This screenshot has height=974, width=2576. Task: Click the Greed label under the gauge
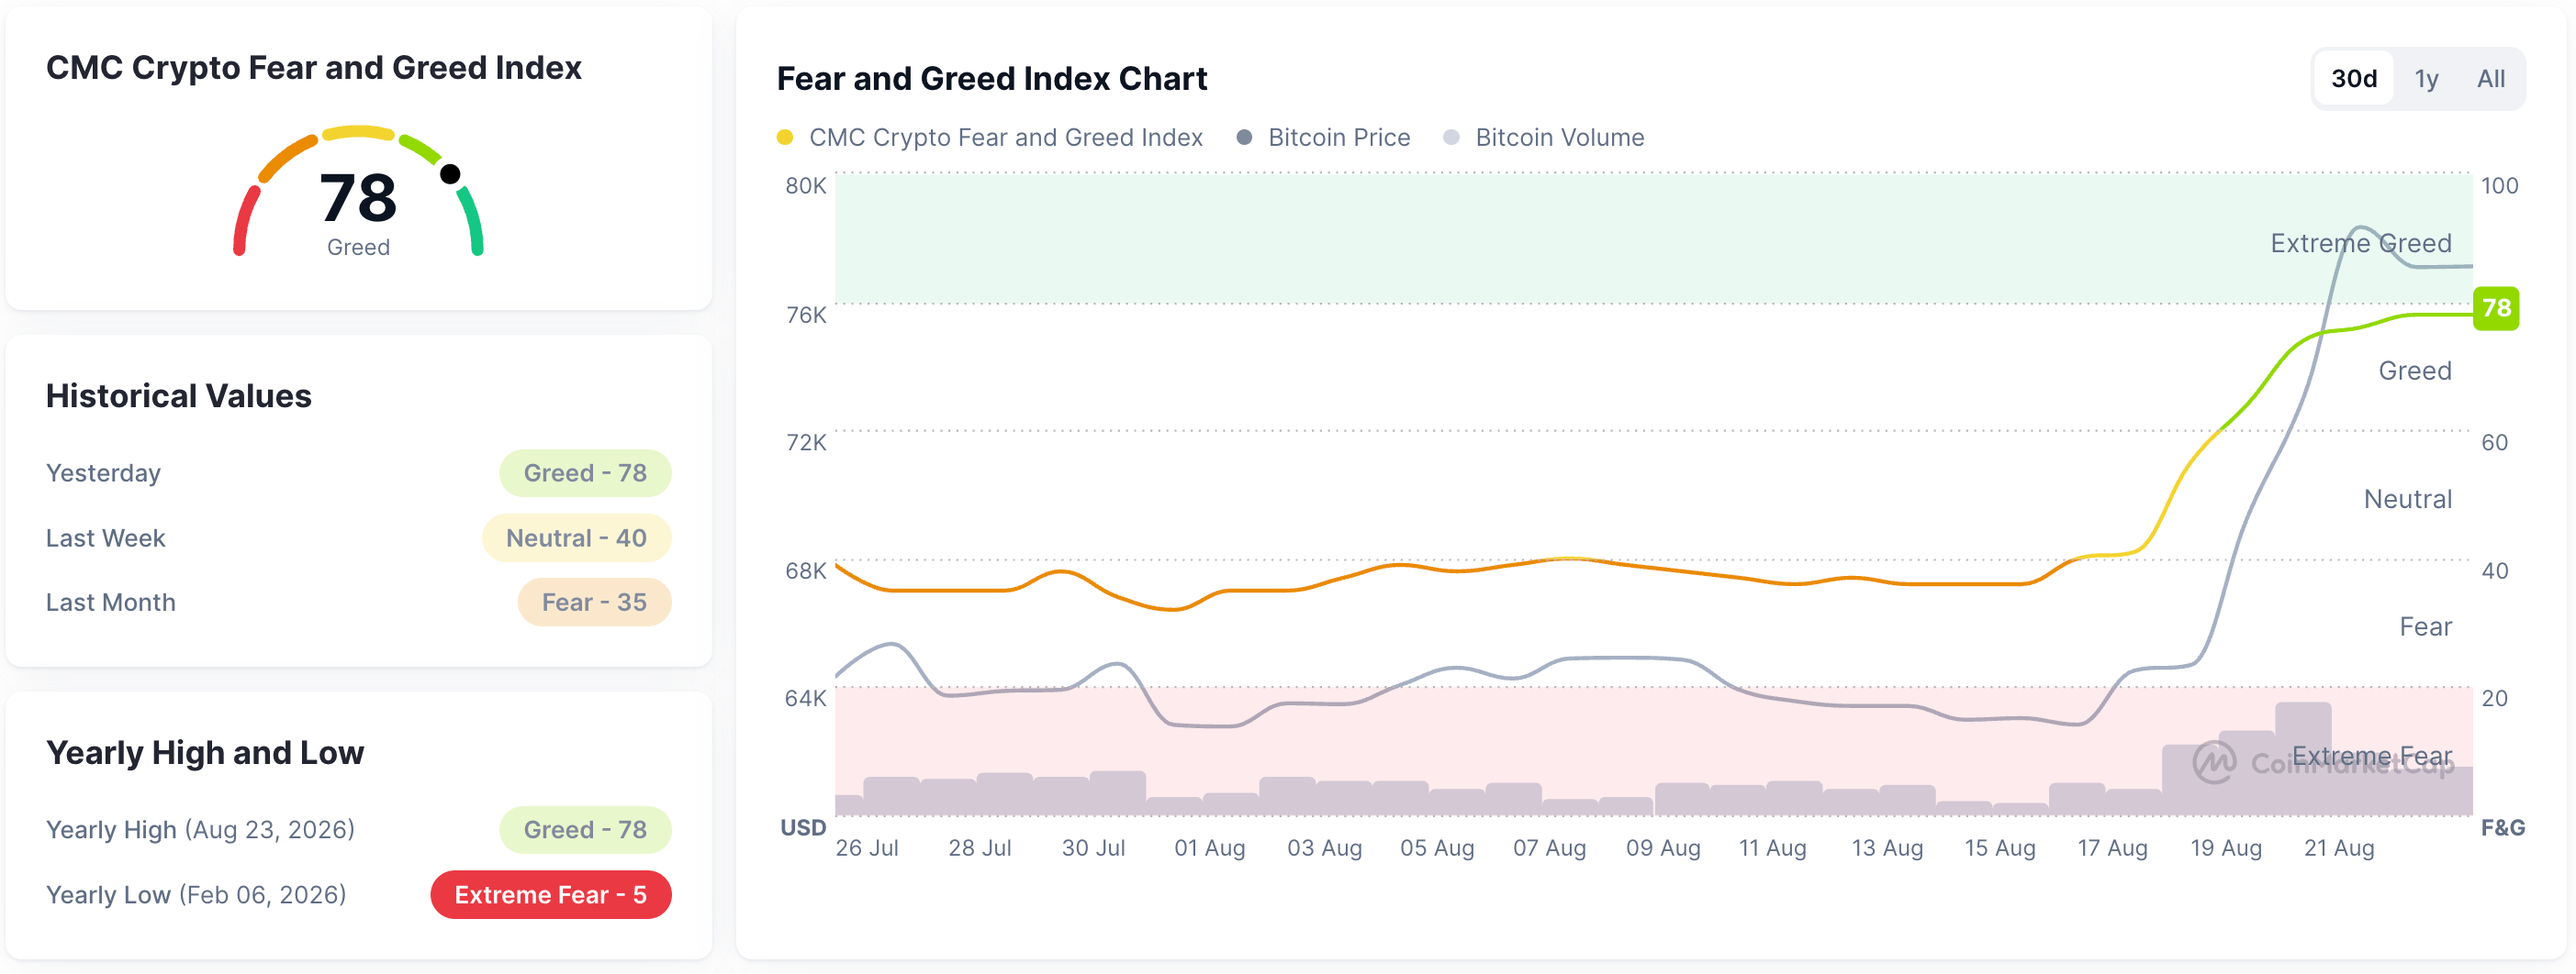point(358,247)
